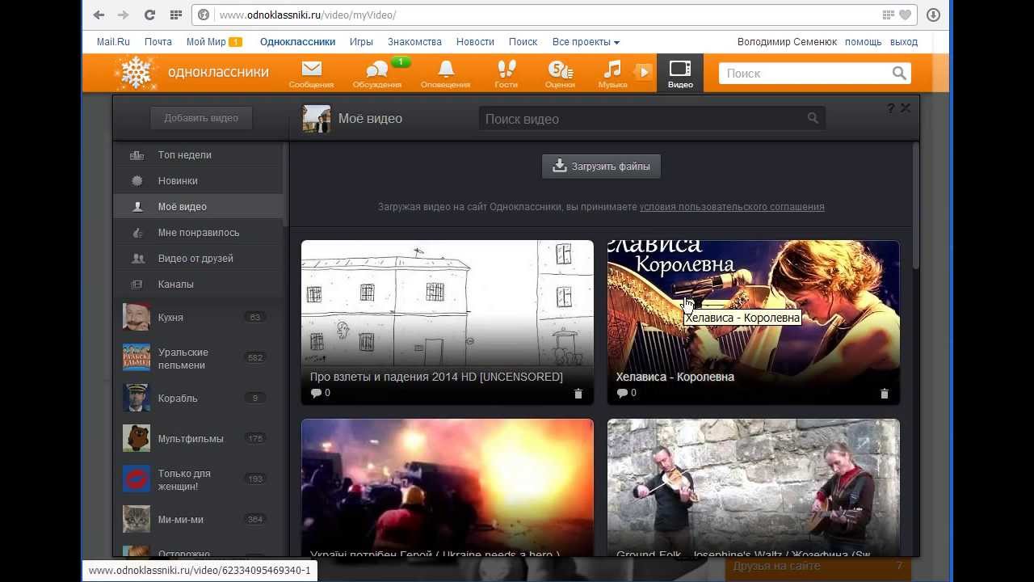Open the Только для женщин! channel
The width and height of the screenshot is (1034, 582).
click(198, 479)
